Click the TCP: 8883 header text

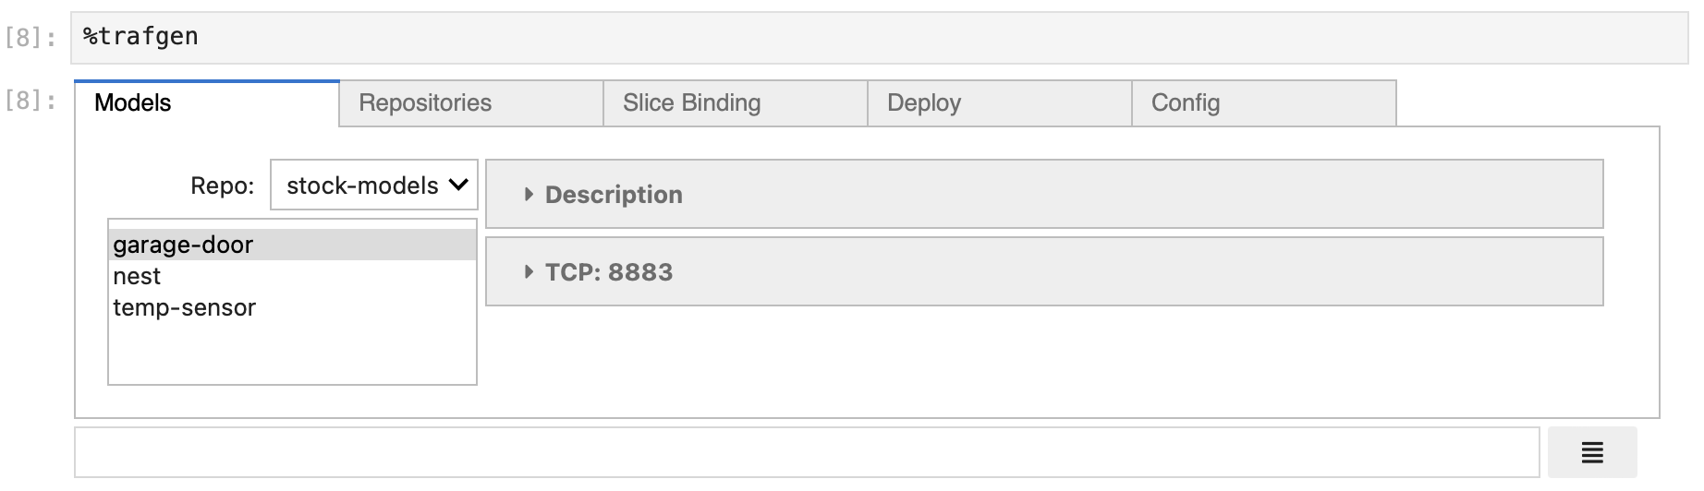click(x=609, y=272)
